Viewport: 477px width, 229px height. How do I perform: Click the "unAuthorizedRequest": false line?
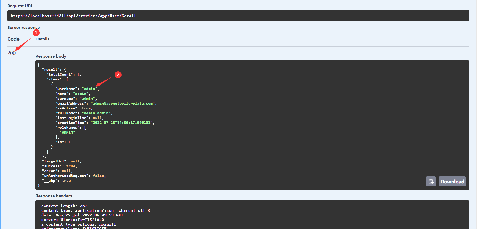click(74, 176)
